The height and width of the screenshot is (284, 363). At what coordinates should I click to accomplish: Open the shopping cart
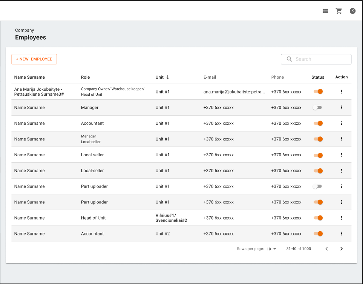[x=339, y=11]
